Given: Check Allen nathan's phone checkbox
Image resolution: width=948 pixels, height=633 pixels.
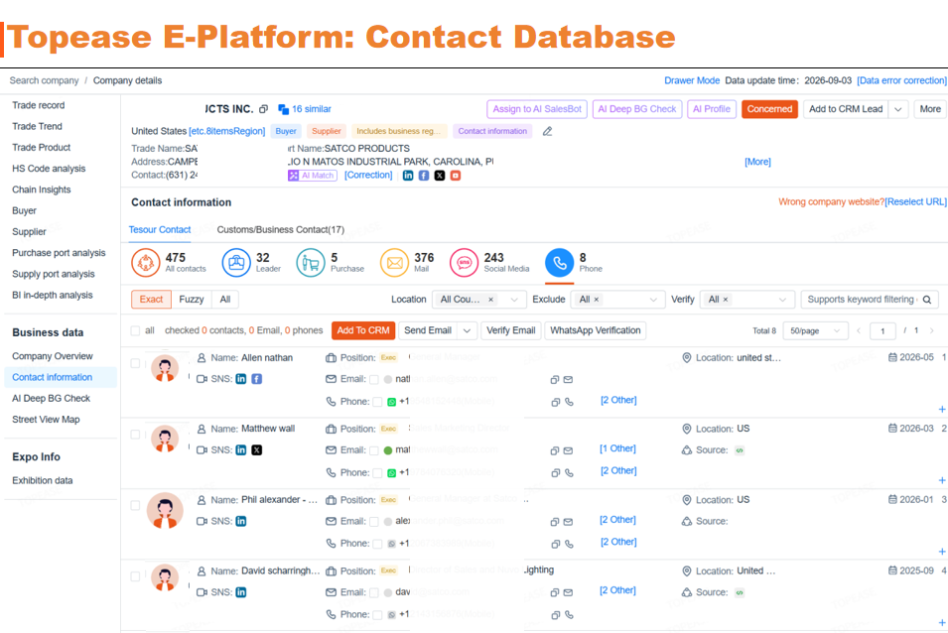Looking at the screenshot, I should (x=377, y=402).
